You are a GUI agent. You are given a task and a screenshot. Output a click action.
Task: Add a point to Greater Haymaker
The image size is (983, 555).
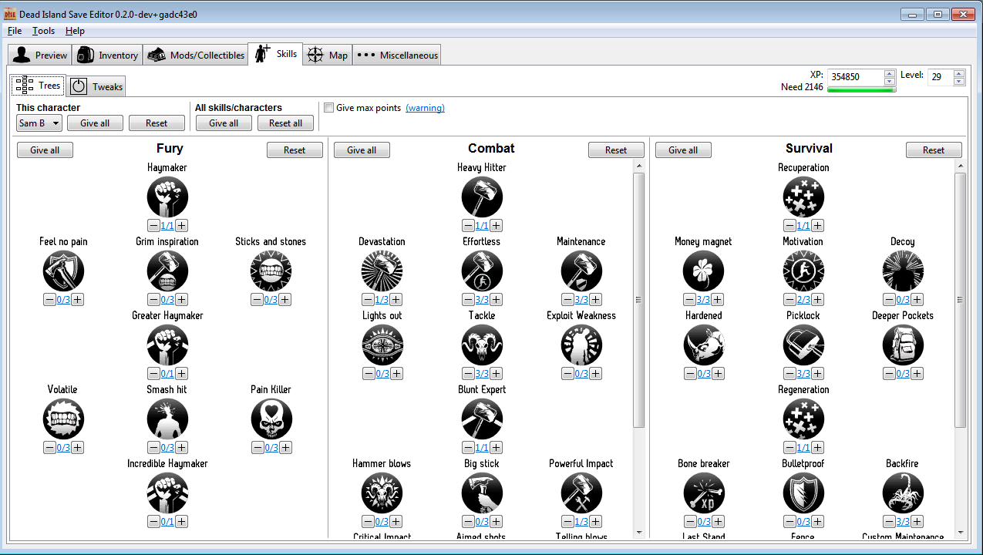click(x=181, y=373)
